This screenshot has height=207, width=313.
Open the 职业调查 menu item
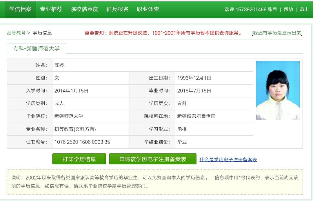[148, 9]
